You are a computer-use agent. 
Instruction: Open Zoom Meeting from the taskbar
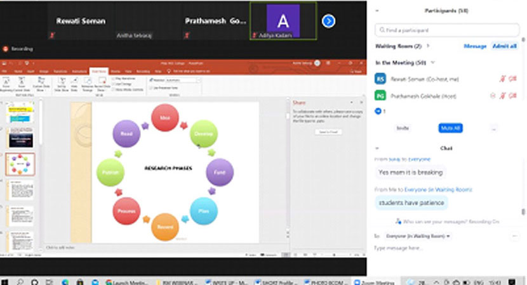(377, 281)
